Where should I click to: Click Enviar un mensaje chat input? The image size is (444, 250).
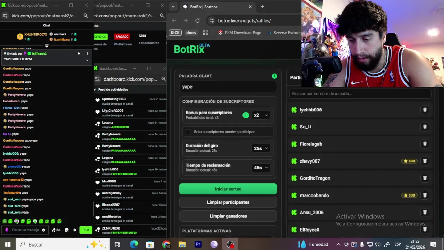point(26,230)
